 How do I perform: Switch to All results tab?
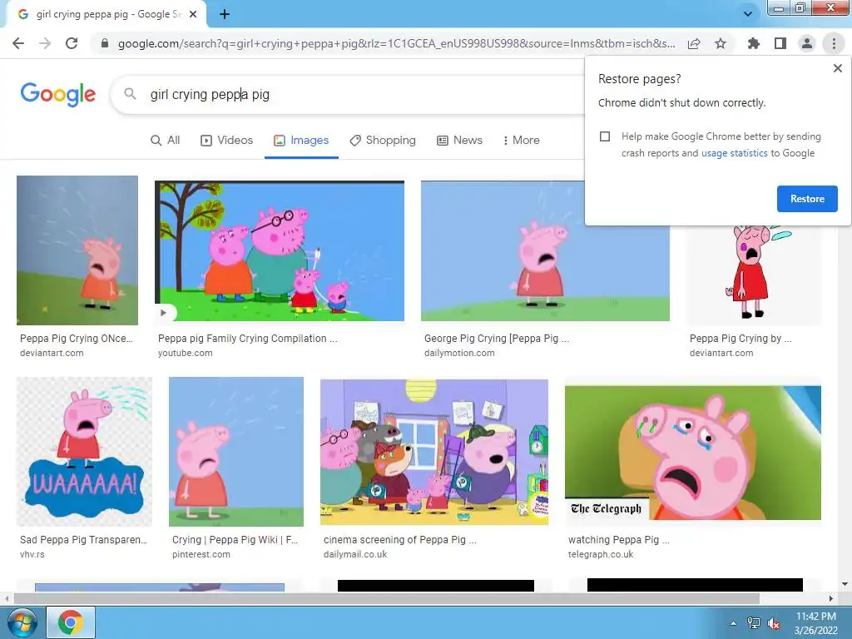click(x=166, y=140)
